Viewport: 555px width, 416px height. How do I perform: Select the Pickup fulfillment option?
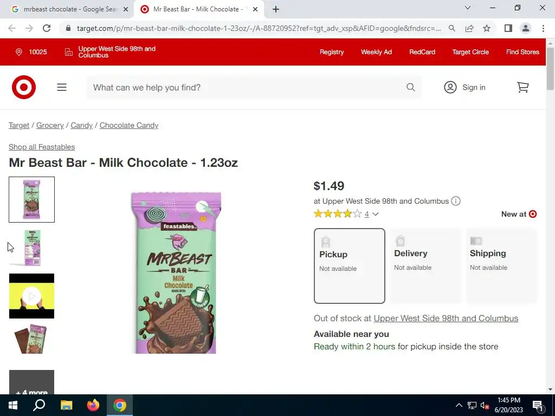(x=350, y=265)
